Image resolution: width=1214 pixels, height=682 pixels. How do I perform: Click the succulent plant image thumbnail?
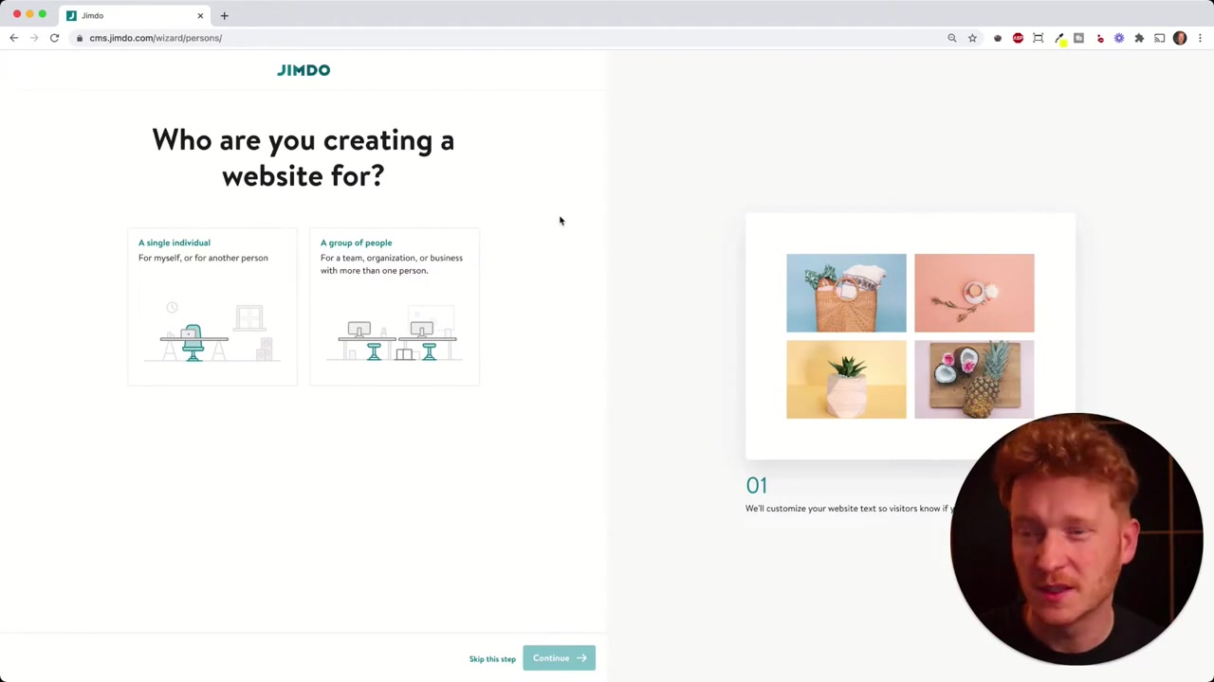[x=846, y=379]
